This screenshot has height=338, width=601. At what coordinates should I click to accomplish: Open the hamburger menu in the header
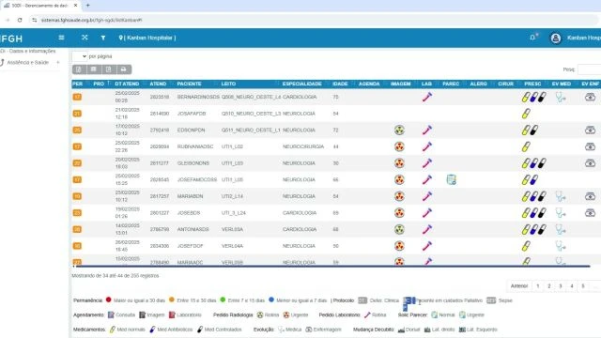click(x=61, y=38)
